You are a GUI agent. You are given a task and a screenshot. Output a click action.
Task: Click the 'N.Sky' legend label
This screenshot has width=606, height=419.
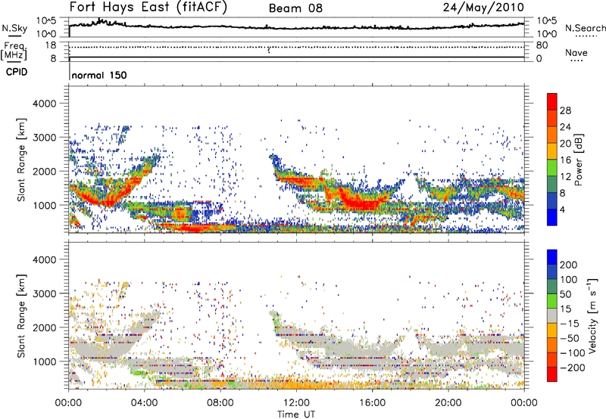(x=14, y=28)
